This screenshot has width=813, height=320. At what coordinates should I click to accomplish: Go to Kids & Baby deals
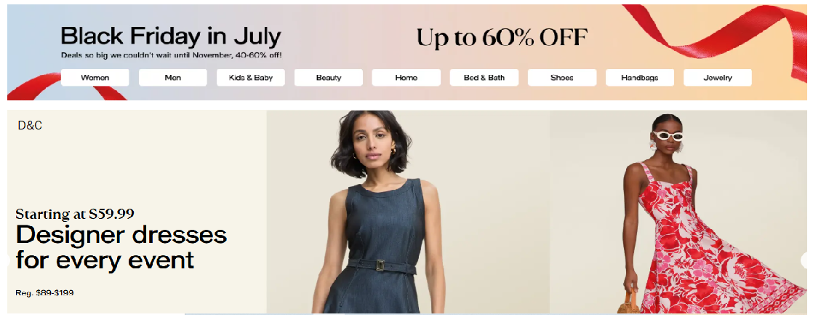tap(250, 78)
